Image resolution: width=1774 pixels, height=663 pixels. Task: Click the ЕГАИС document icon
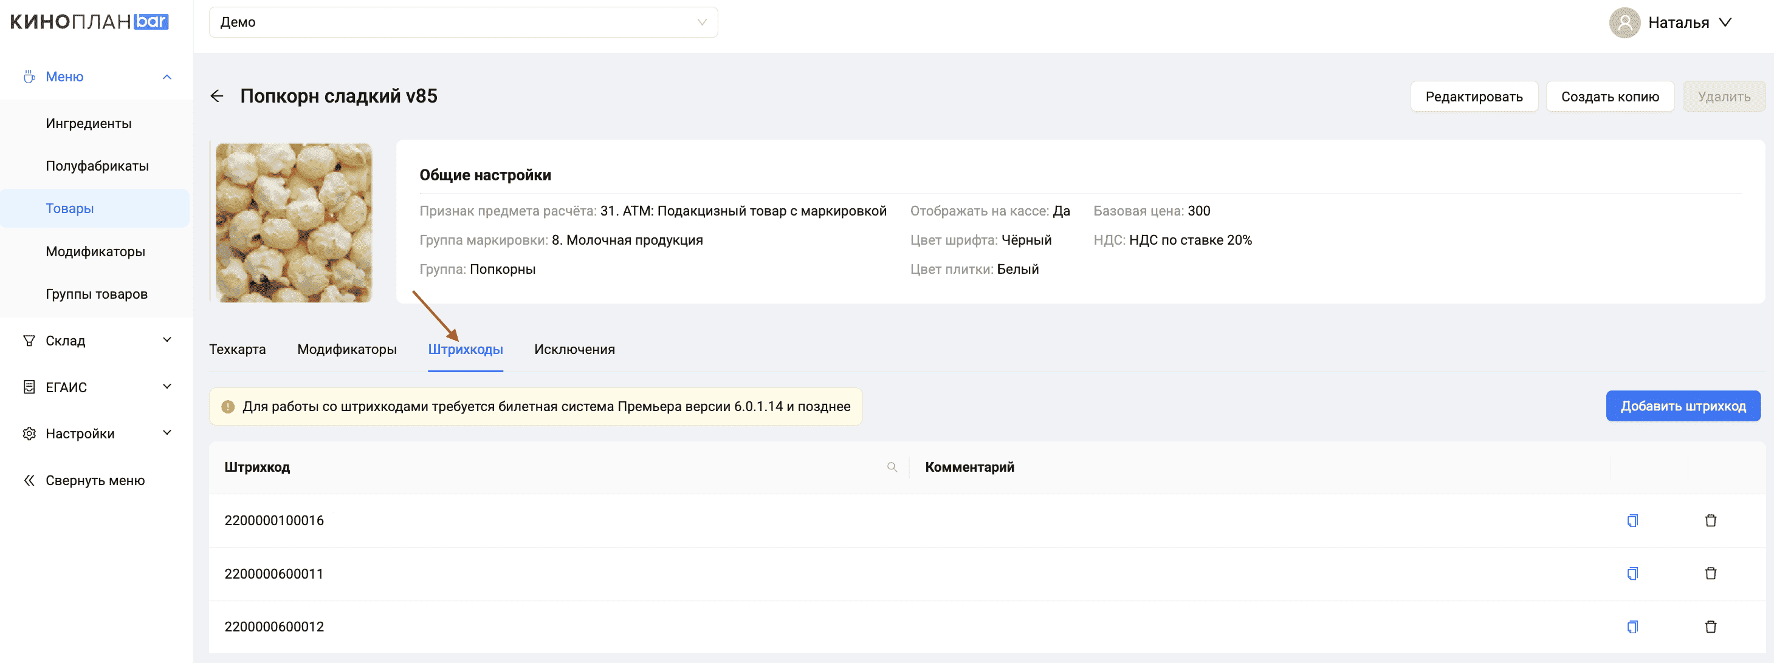[x=29, y=387]
